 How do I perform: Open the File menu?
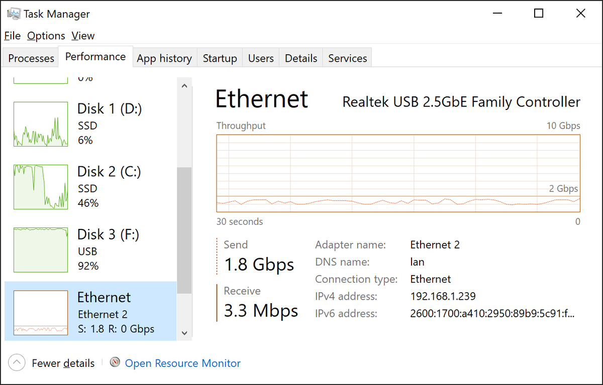coord(13,36)
